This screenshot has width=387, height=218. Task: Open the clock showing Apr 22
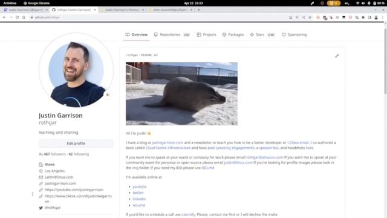pyautogui.click(x=193, y=3)
